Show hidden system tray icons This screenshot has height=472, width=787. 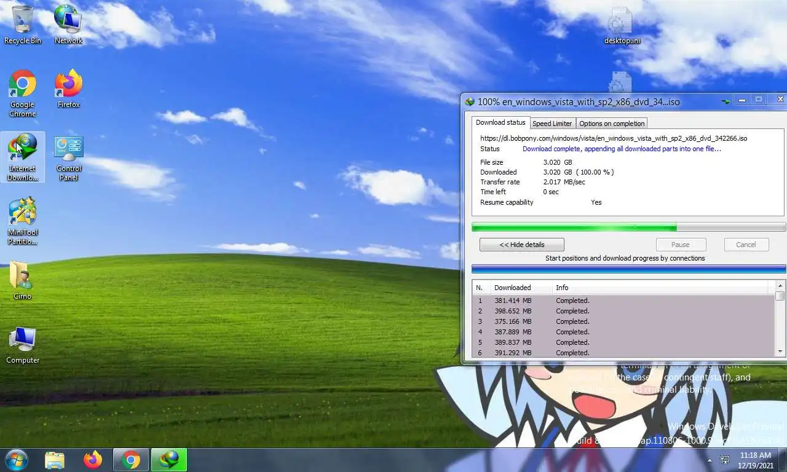[x=710, y=460]
